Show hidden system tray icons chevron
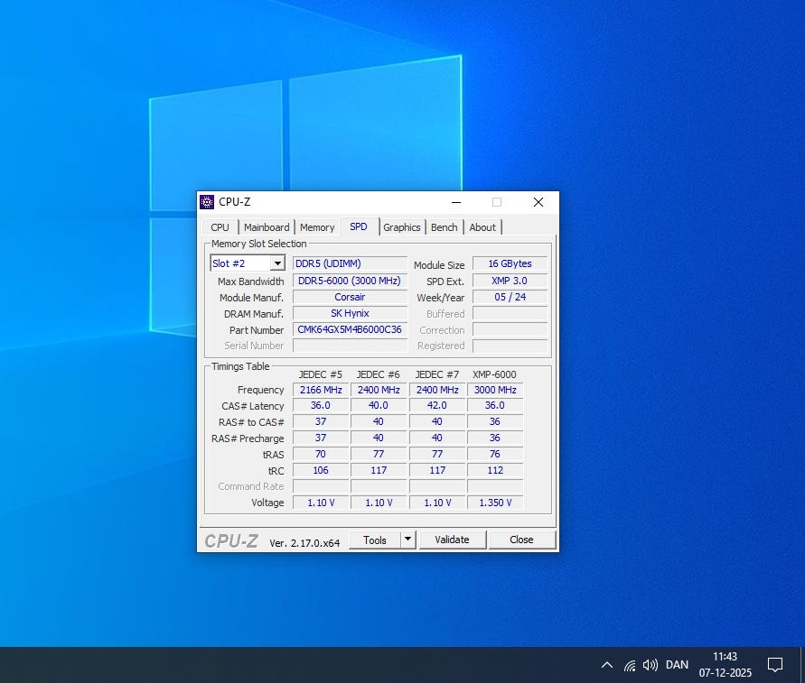Screen dimensions: 805x683 point(607,665)
